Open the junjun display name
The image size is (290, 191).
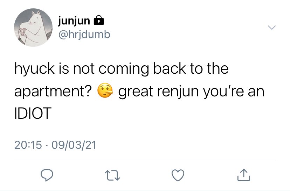coord(74,21)
